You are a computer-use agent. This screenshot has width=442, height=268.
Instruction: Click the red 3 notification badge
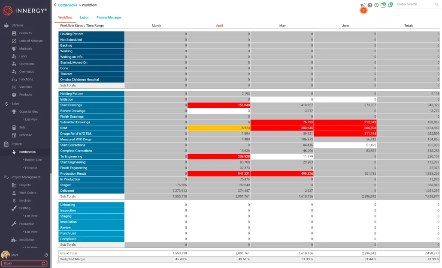pyautogui.click(x=363, y=10)
